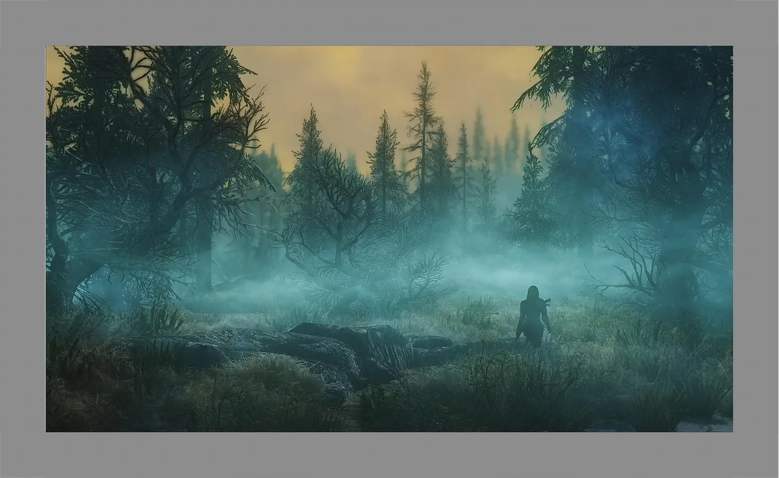
Task: Click the foggy forest artwork image
Action: 389,239
